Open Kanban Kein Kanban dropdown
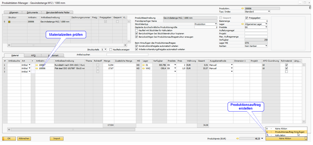Viewport: 313px width, 145px height. pyautogui.click(x=266, y=46)
